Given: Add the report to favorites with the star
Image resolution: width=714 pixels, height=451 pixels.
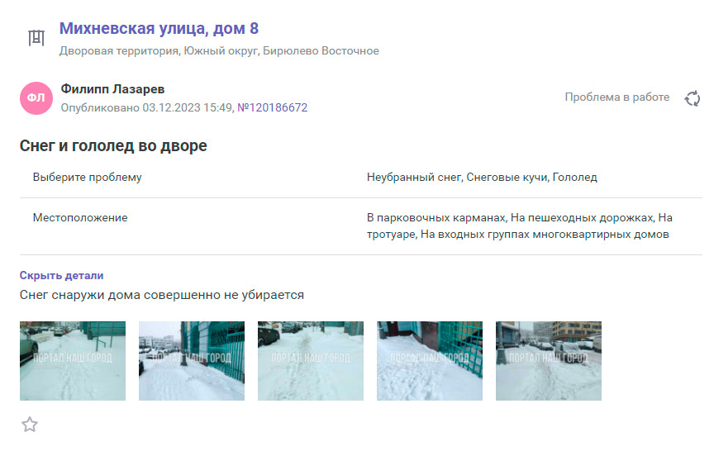Looking at the screenshot, I should [x=30, y=425].
